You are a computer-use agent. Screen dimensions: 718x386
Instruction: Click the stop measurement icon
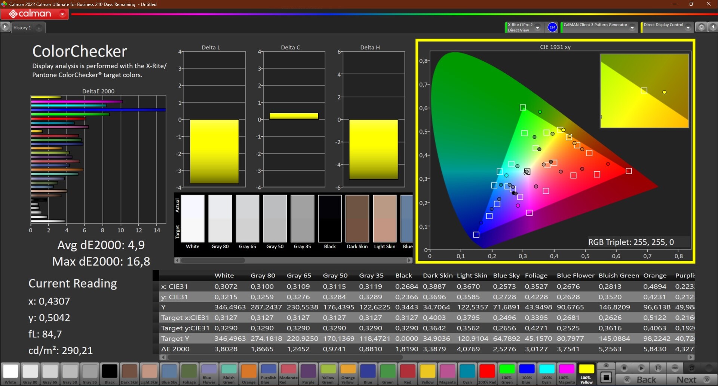pos(624,368)
